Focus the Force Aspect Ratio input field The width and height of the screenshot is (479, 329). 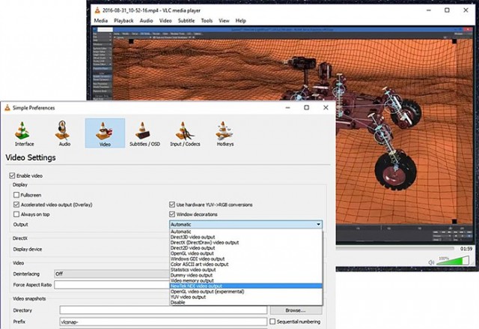(112, 285)
